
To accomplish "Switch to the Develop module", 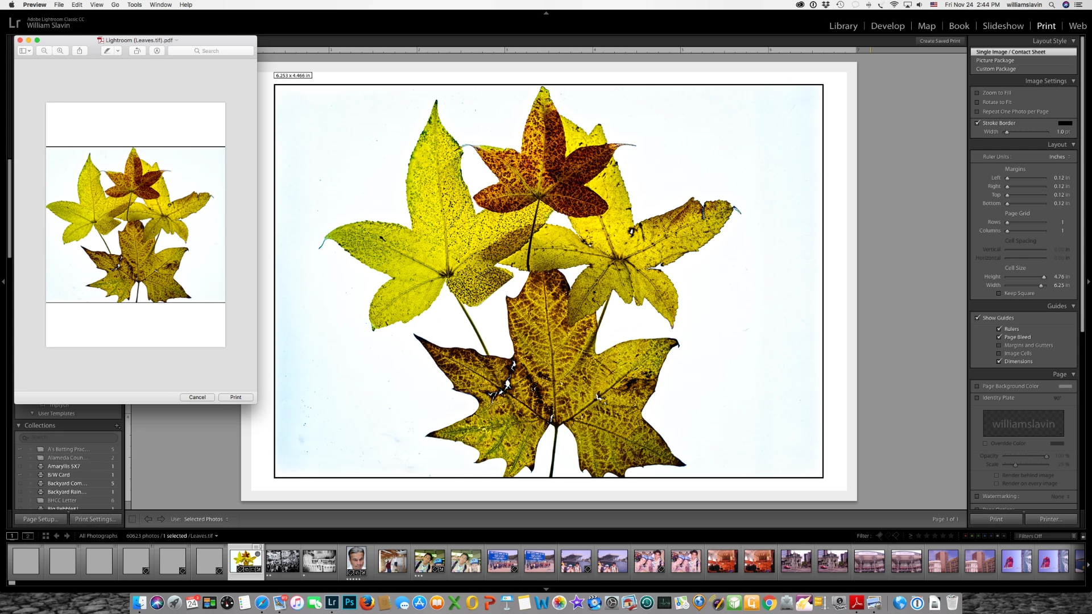I will click(x=887, y=26).
